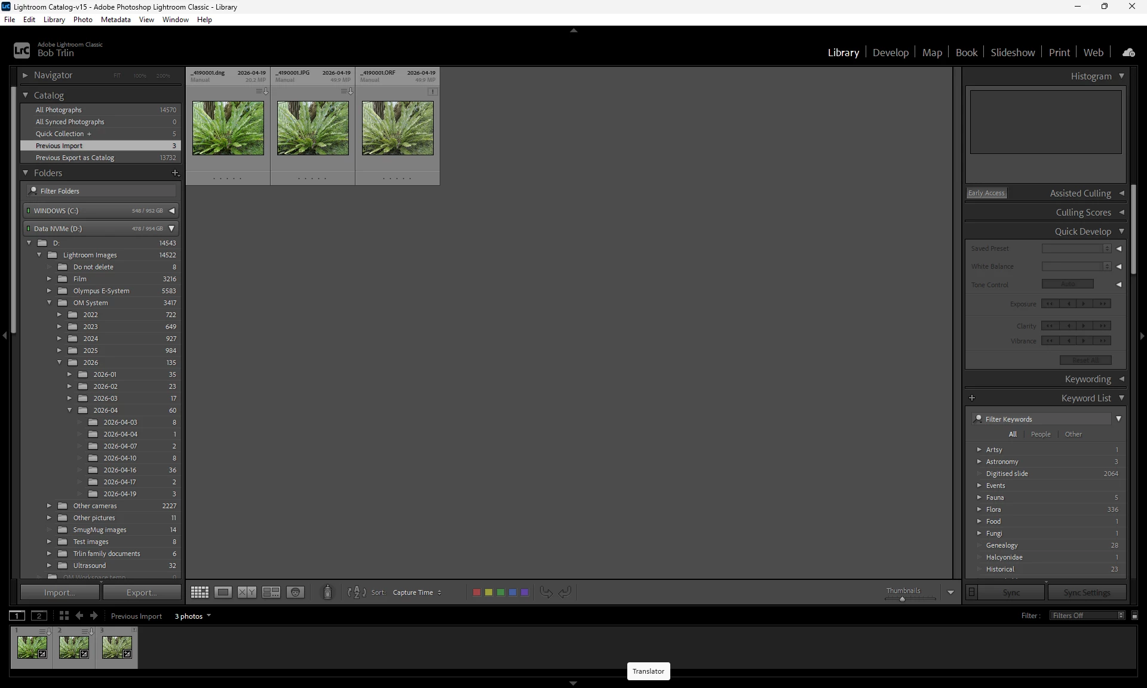Show the secondary display window button
This screenshot has width=1147, height=688.
(x=39, y=616)
